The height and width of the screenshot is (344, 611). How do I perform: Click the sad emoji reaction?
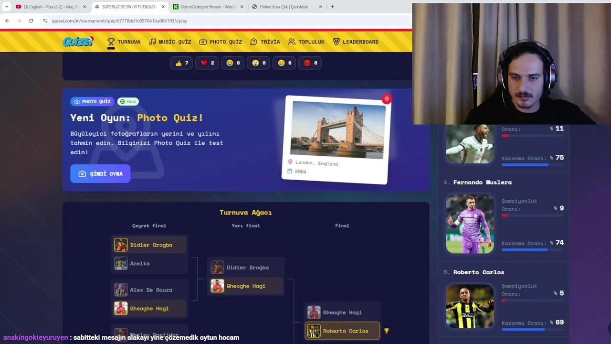[284, 63]
